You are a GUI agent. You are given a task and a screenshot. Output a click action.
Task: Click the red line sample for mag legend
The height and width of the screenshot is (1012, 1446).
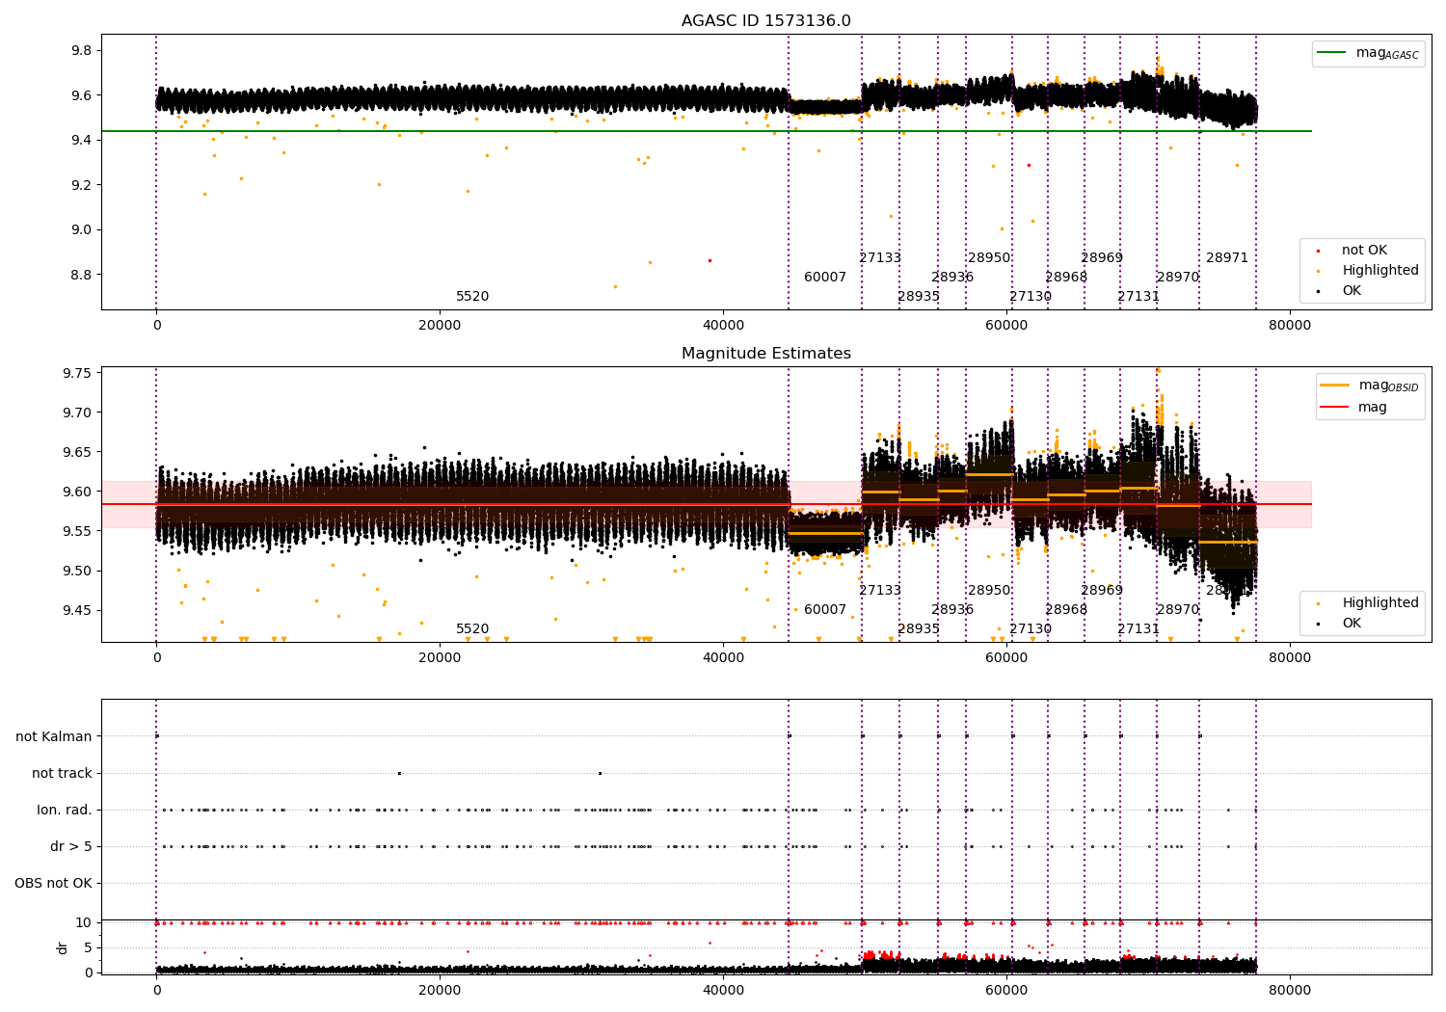(1334, 408)
